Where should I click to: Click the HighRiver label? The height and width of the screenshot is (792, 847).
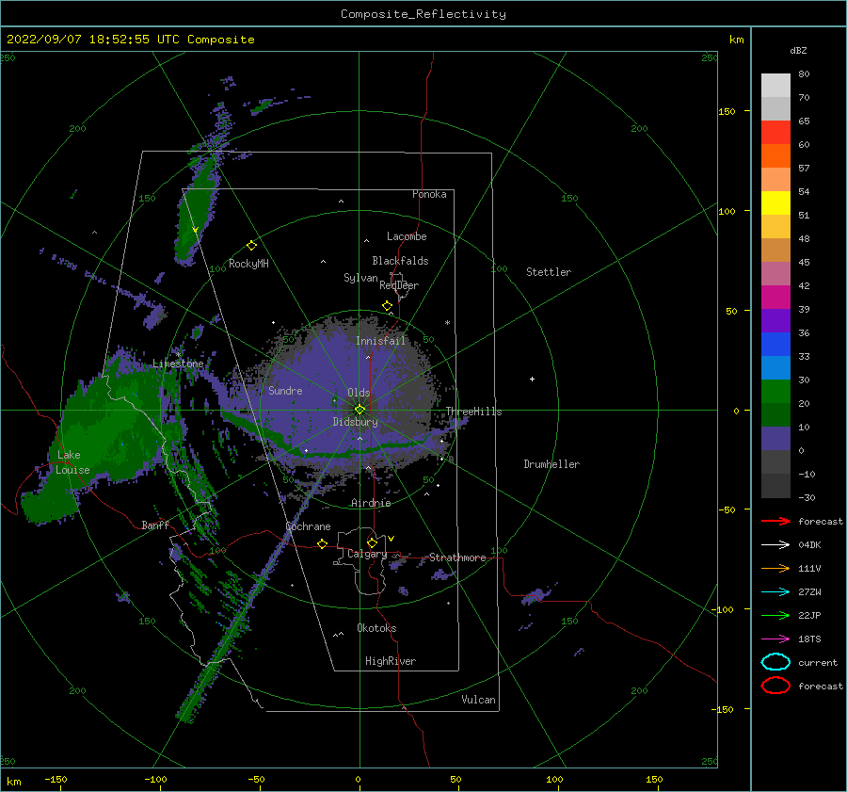(x=391, y=661)
